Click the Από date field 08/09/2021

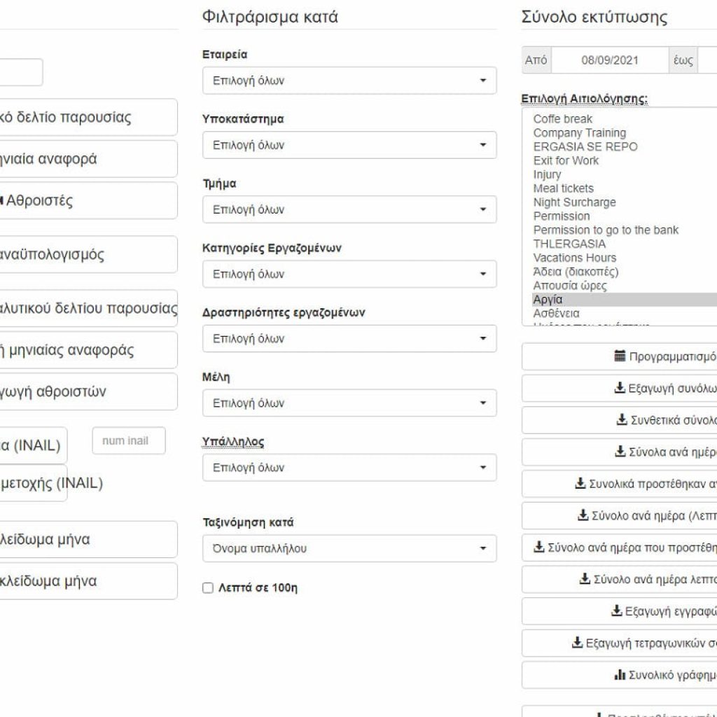[610, 60]
